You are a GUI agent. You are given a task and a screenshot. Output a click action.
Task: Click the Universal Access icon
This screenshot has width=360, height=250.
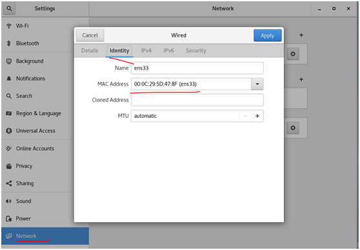pyautogui.click(x=9, y=131)
